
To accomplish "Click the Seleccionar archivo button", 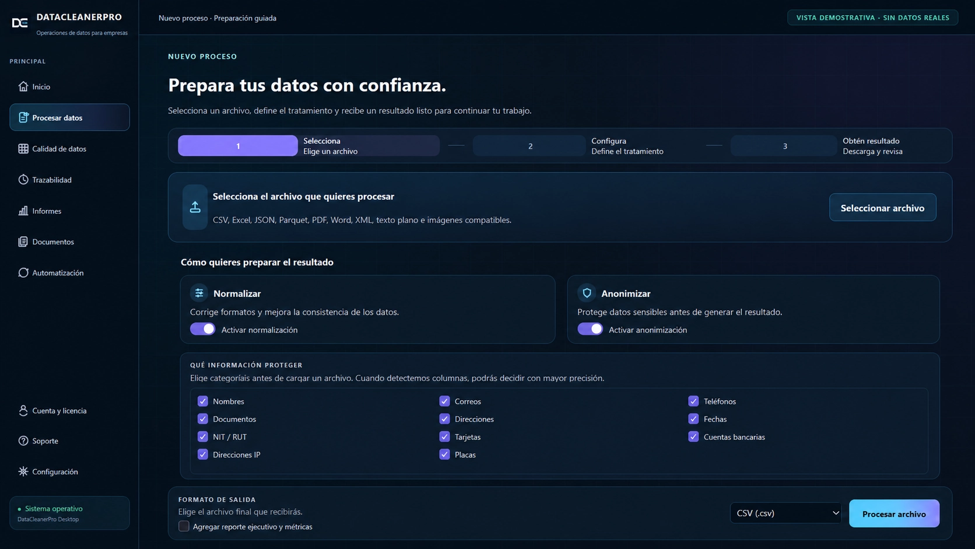I will [883, 208].
